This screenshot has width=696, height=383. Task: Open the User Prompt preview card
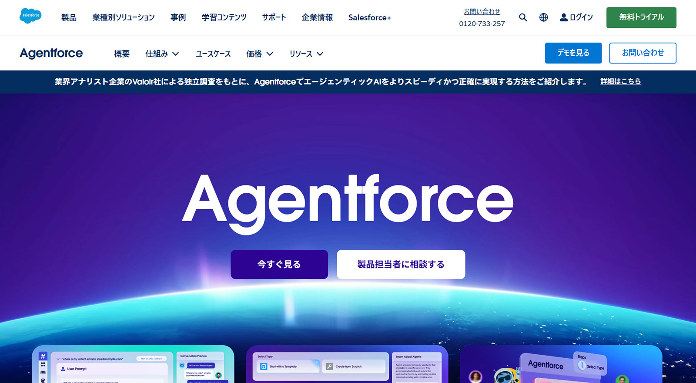(133, 364)
